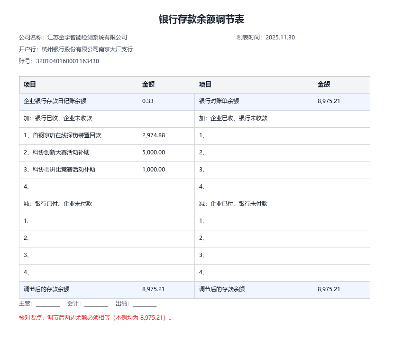The height and width of the screenshot is (342, 403).
Task: Click the 0.33 journal balance amount
Action: click(x=148, y=101)
